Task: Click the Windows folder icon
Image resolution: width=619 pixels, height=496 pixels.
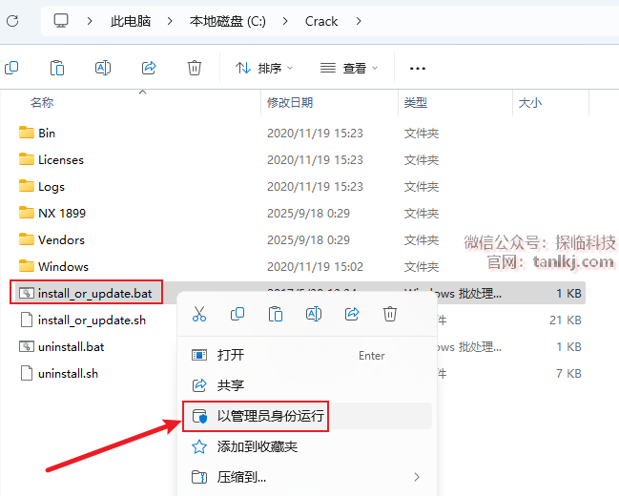Action: (27, 266)
